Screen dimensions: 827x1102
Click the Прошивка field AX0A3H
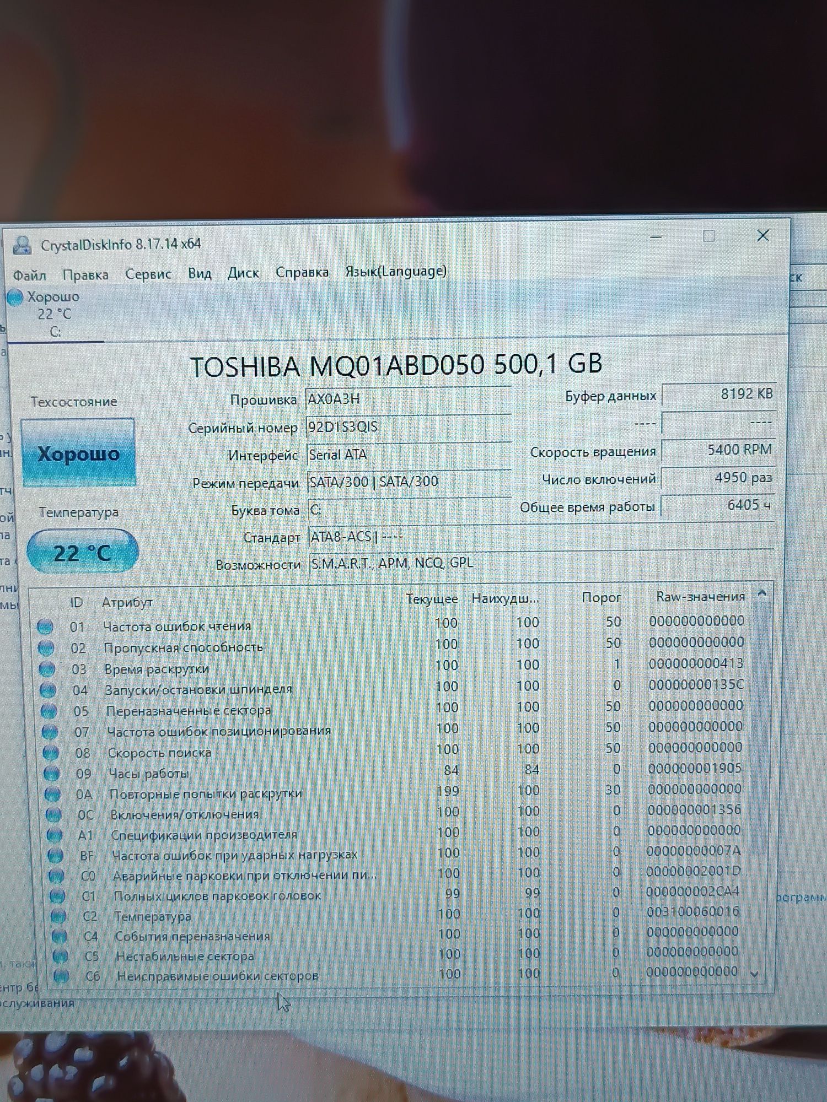(408, 399)
